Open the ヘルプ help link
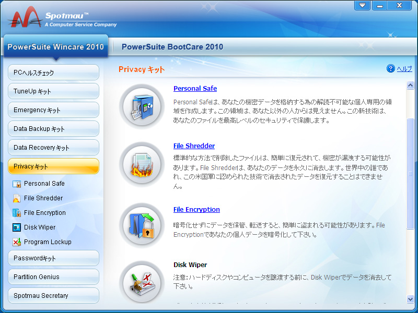Image resolution: width=418 pixels, height=313 pixels. [404, 69]
